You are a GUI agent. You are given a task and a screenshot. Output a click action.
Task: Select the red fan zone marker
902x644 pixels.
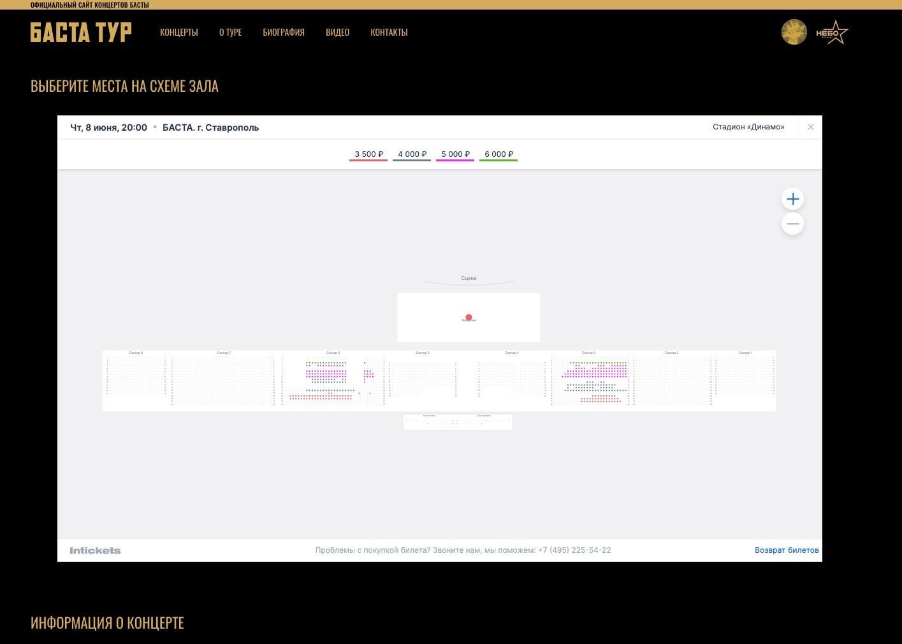point(469,318)
